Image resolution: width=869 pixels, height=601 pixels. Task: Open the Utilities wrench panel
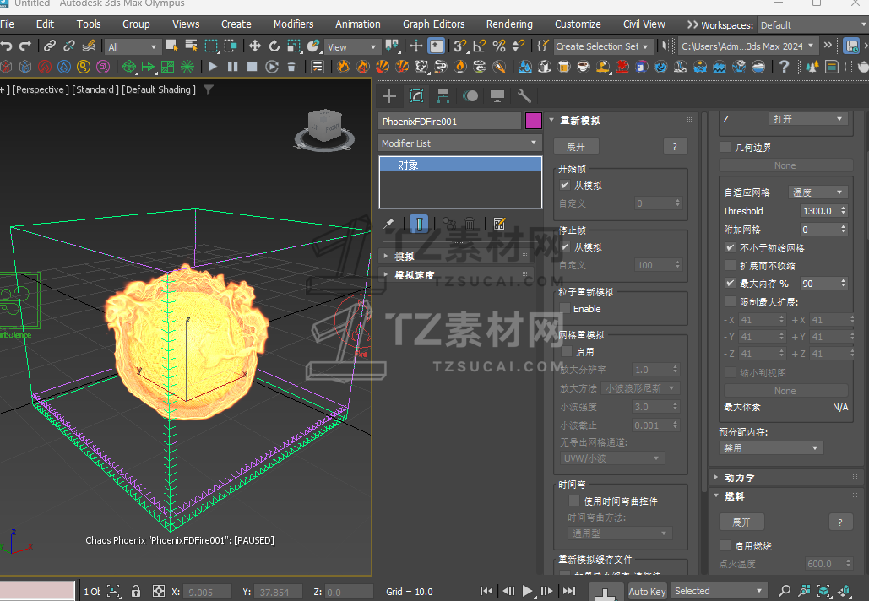tap(524, 96)
